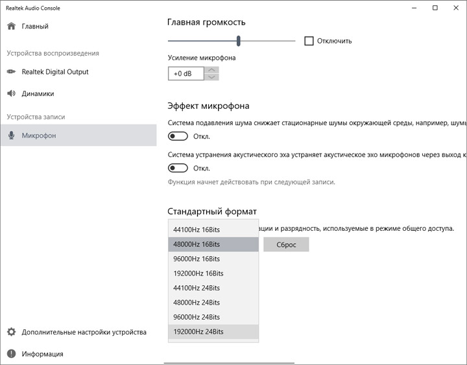Click the Информация info icon

11,354
